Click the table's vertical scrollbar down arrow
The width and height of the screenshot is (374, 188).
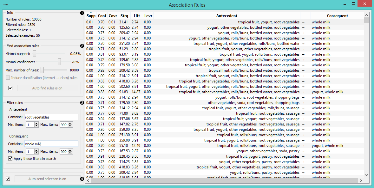pyautogui.click(x=367, y=175)
